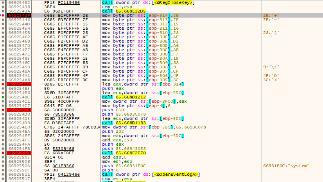The width and height of the screenshot is (323, 182).
Task: Select the red address 669254CB
Action: click(x=19, y=110)
